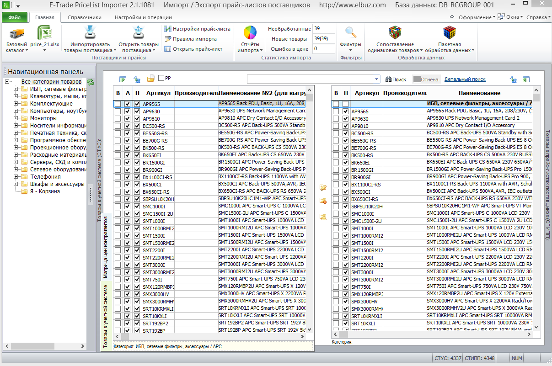Screen dimensions: 552x366
Task: Click sort icon above right table
Action: [x=513, y=79]
